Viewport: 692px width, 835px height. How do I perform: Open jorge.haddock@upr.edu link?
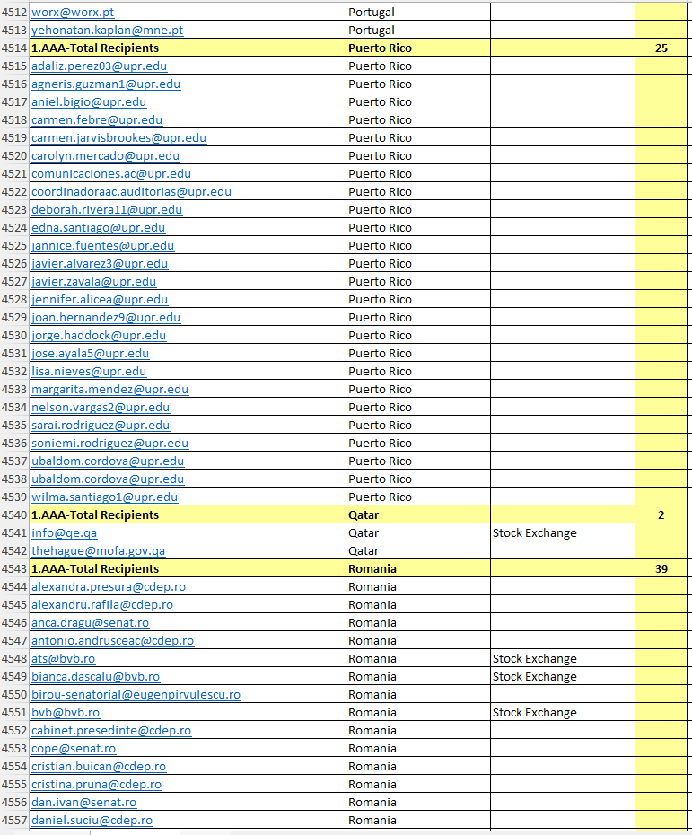[99, 336]
